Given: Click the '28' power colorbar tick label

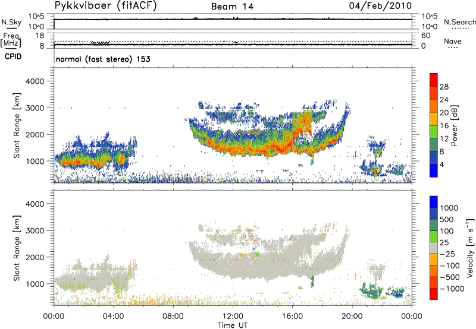Looking at the screenshot, I should click(x=444, y=87).
